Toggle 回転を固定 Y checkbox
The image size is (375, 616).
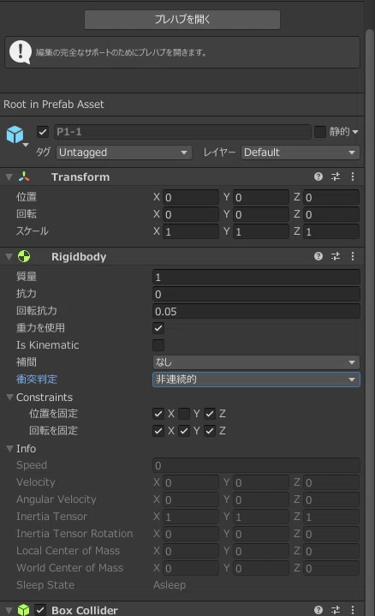[x=184, y=431]
